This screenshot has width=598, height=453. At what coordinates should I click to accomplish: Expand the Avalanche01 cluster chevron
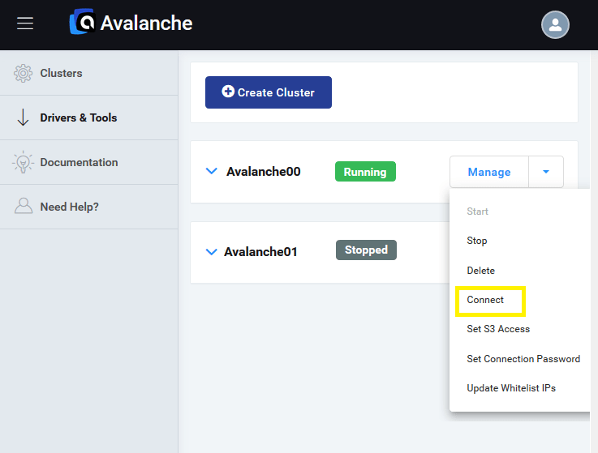pos(211,251)
